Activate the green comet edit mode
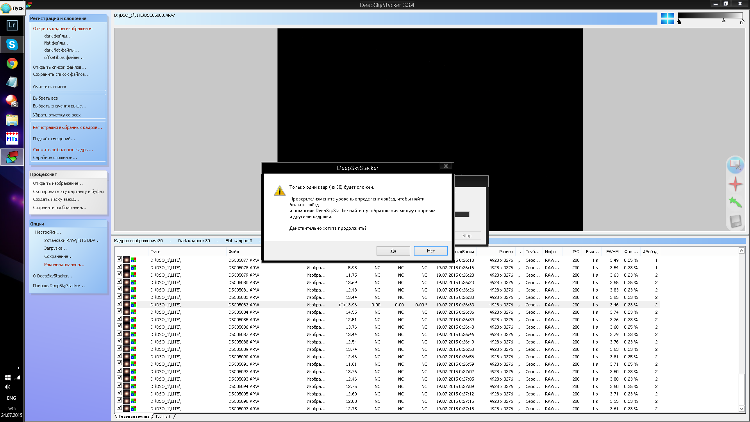Image resolution: width=750 pixels, height=422 pixels. (x=735, y=202)
